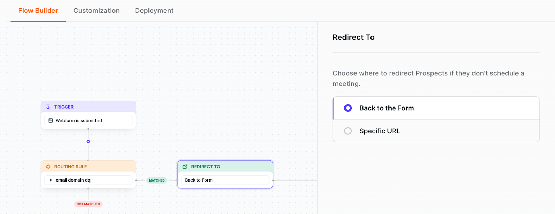The width and height of the screenshot is (555, 214).
Task: Click the connector dot right of Redirect To node
Action: [273, 180]
